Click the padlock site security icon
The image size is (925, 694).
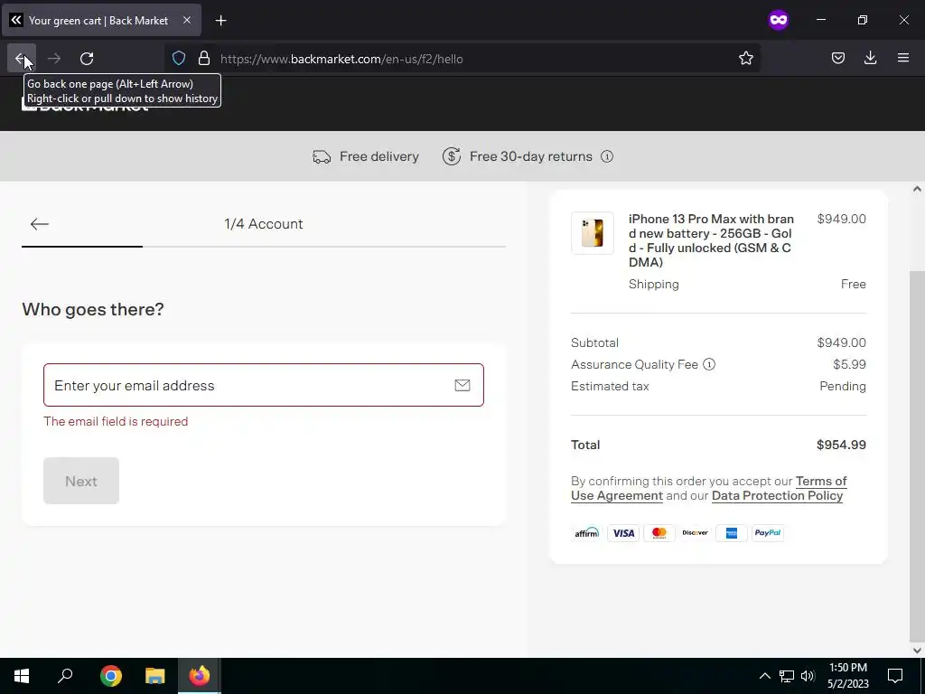point(204,59)
